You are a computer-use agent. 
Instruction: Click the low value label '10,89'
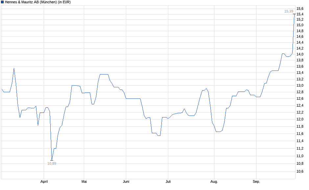pyautogui.click(x=52, y=163)
